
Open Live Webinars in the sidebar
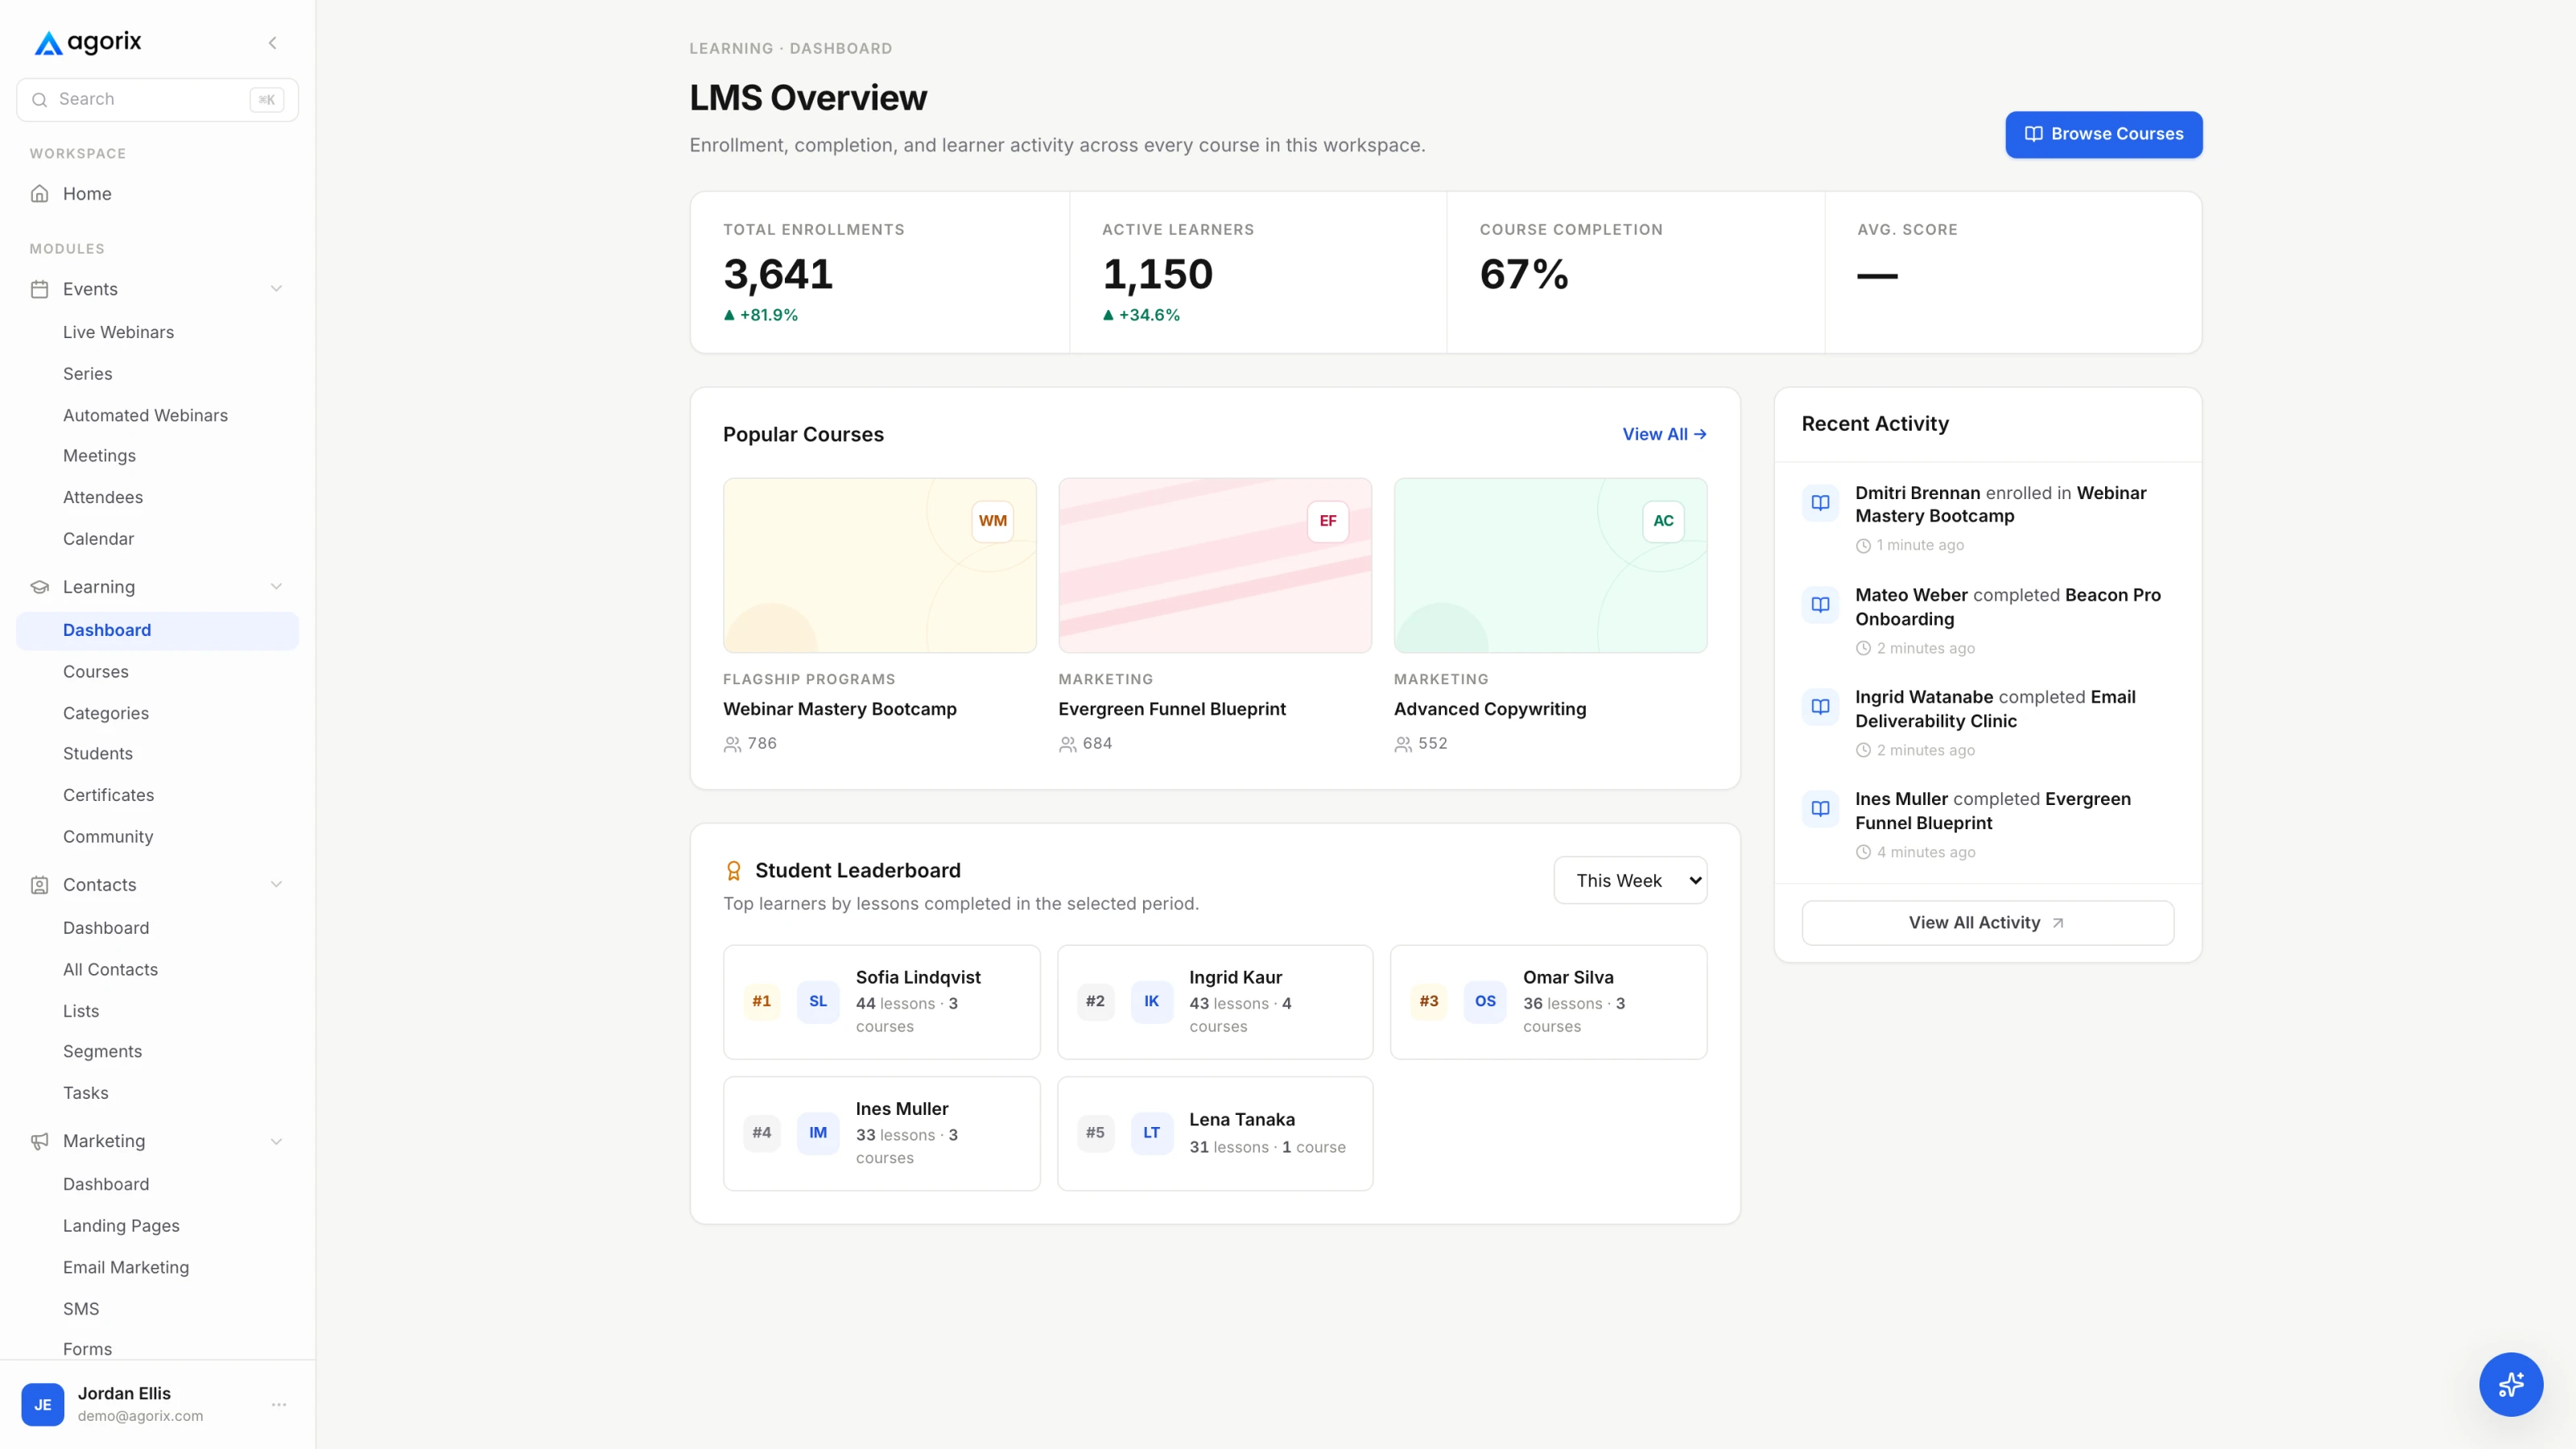[x=118, y=332]
